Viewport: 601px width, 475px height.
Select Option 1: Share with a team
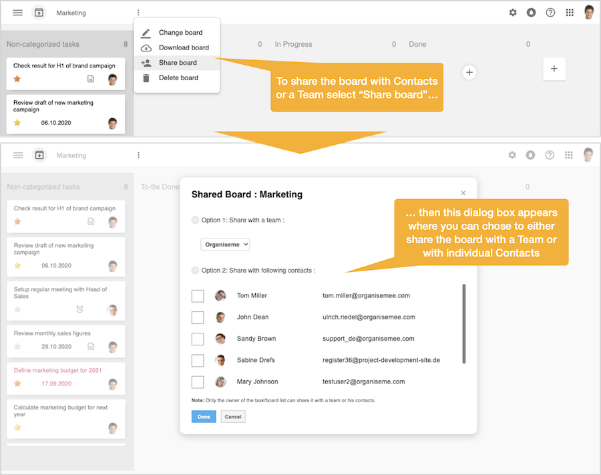(194, 220)
